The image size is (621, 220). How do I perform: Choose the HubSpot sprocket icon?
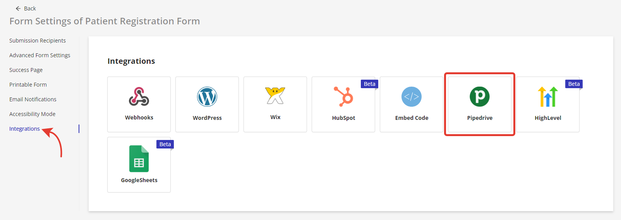(343, 96)
